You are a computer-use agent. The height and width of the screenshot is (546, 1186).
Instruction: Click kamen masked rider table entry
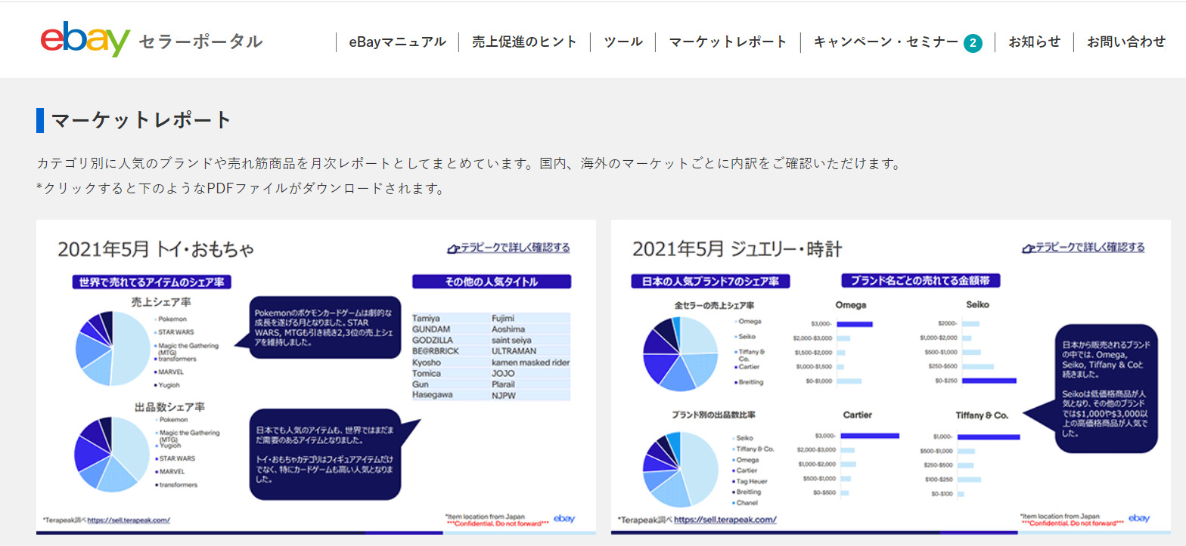tap(530, 362)
